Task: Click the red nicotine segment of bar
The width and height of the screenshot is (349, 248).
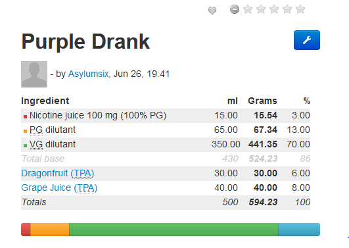Action: pyautogui.click(x=26, y=230)
